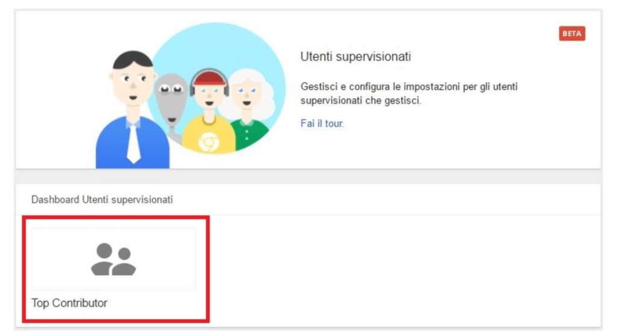Click the red BETA badge
The width and height of the screenshot is (617, 332).
point(572,34)
